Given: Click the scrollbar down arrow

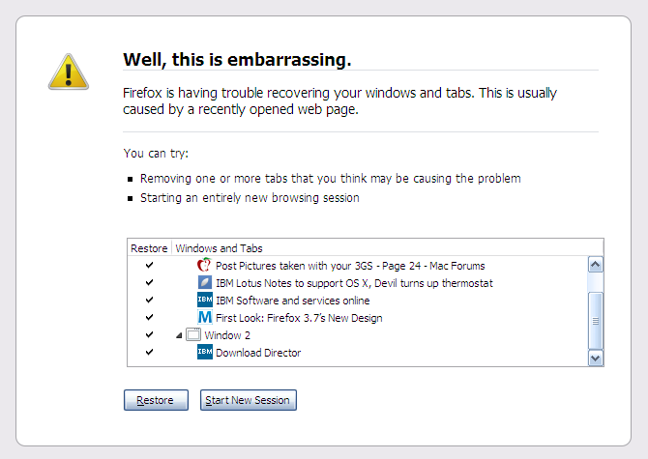Looking at the screenshot, I should point(596,359).
